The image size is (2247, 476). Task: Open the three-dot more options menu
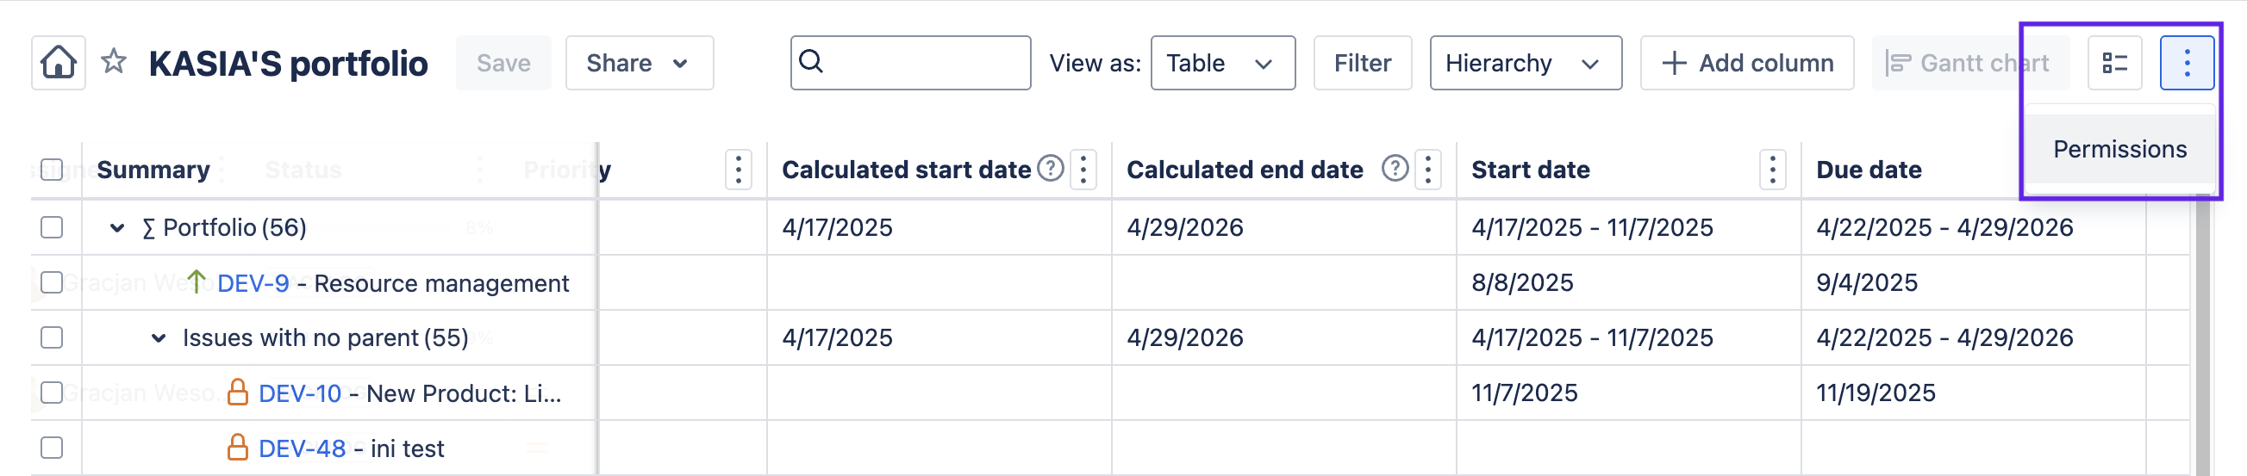tap(2186, 63)
